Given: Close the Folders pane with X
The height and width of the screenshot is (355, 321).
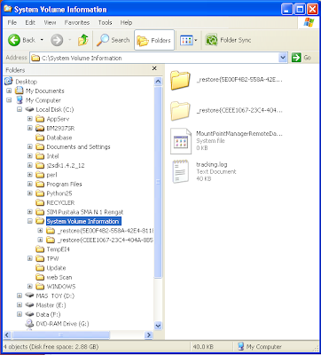Looking at the screenshot, I should tap(154, 68).
